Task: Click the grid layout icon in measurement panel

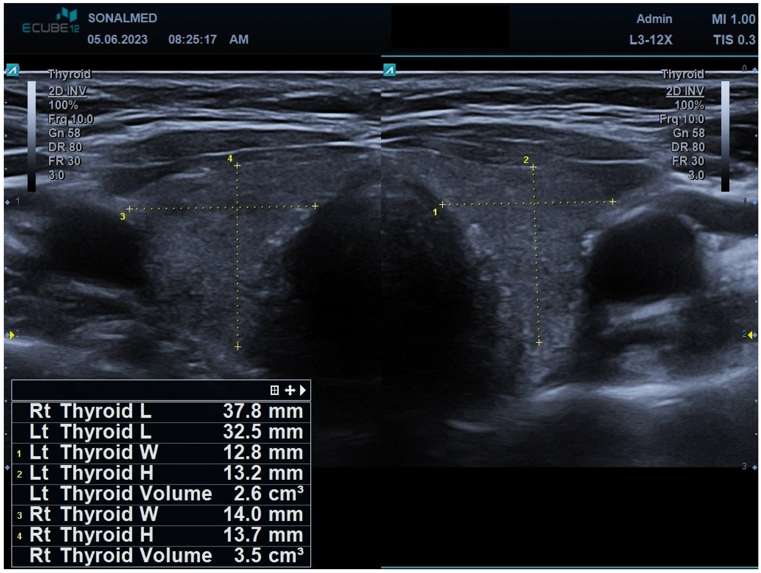Action: (274, 390)
